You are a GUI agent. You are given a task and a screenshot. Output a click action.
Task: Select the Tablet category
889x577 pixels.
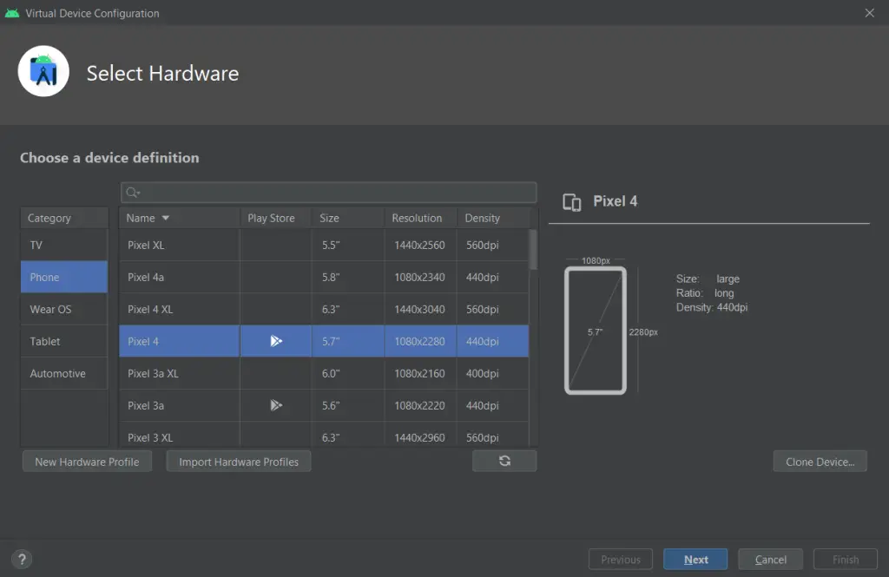point(64,341)
